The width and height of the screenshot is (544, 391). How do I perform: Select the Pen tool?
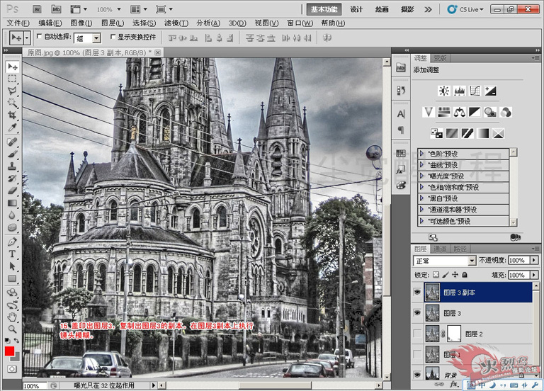(x=13, y=242)
